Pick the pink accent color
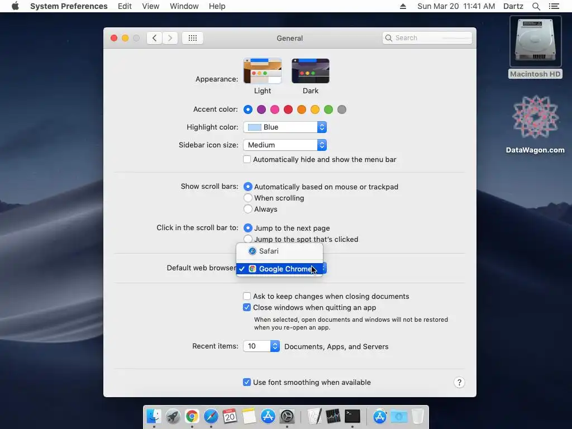 point(275,109)
